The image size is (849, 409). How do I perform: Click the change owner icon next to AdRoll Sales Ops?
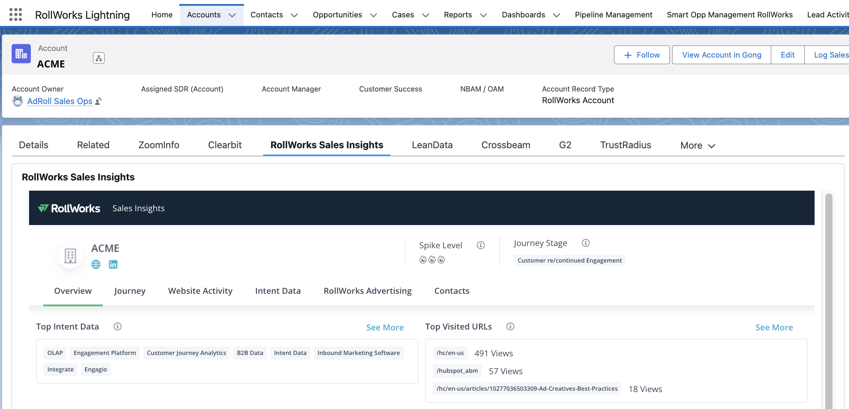point(98,101)
